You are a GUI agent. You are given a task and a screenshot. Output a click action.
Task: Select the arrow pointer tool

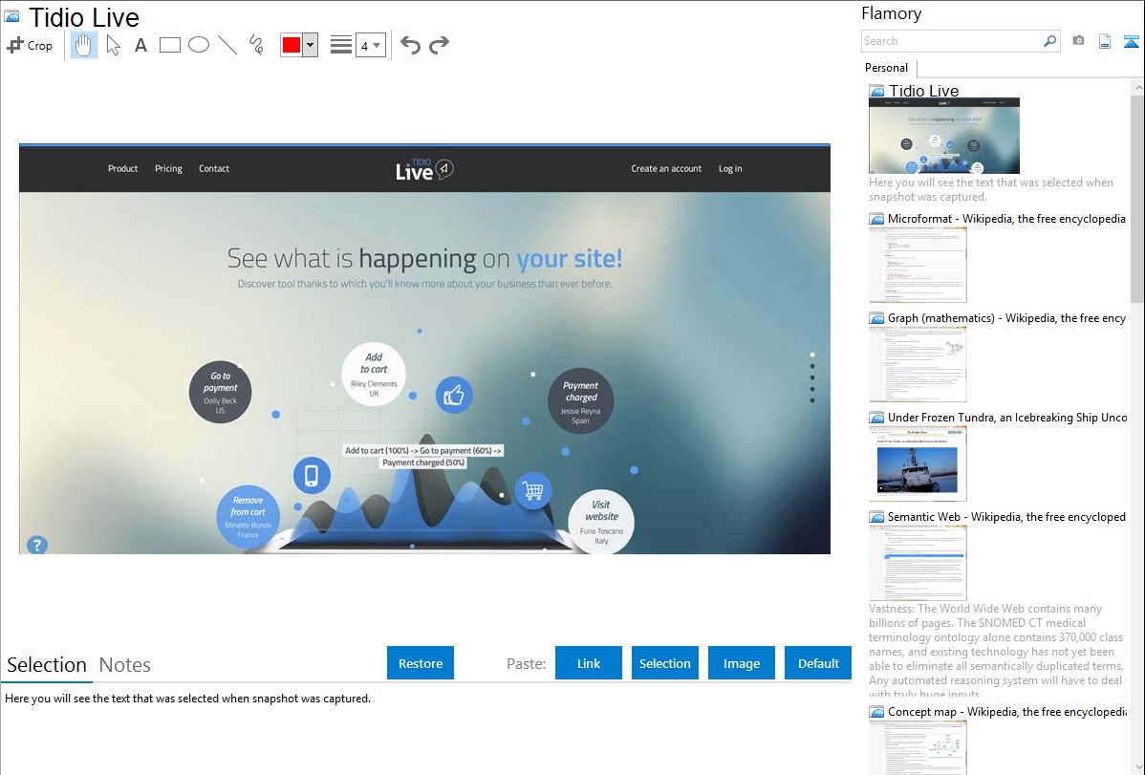click(113, 45)
